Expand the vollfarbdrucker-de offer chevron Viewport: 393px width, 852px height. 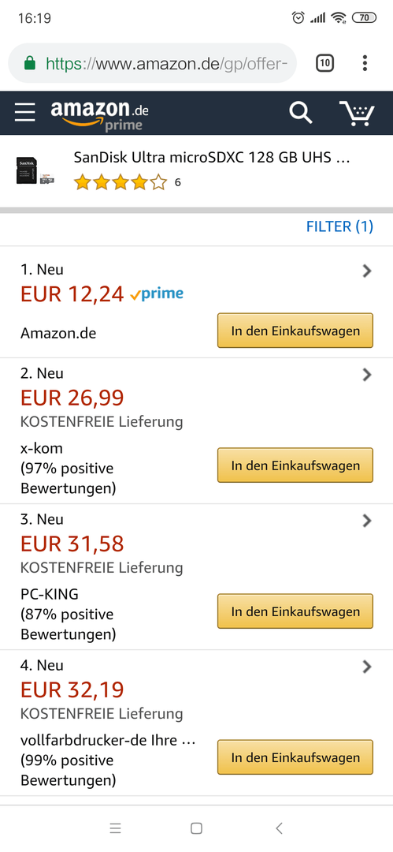click(x=368, y=667)
